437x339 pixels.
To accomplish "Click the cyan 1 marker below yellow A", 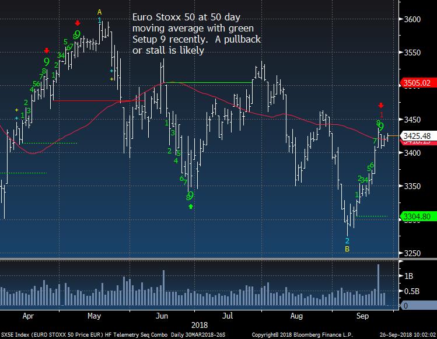I will [100, 20].
